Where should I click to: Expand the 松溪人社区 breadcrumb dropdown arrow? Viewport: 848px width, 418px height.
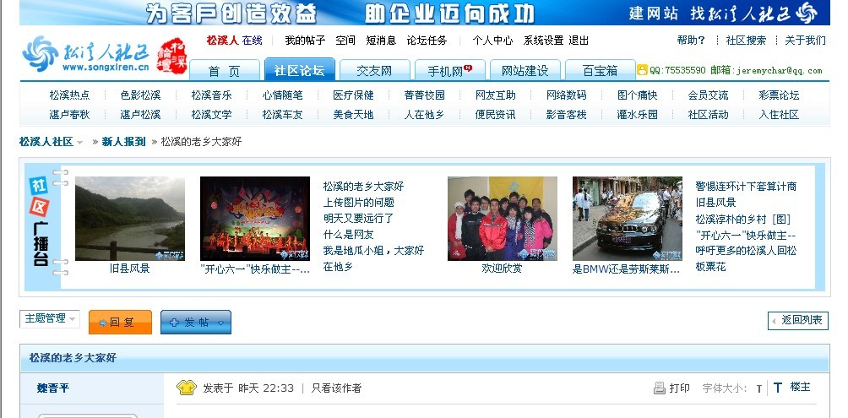(80, 142)
